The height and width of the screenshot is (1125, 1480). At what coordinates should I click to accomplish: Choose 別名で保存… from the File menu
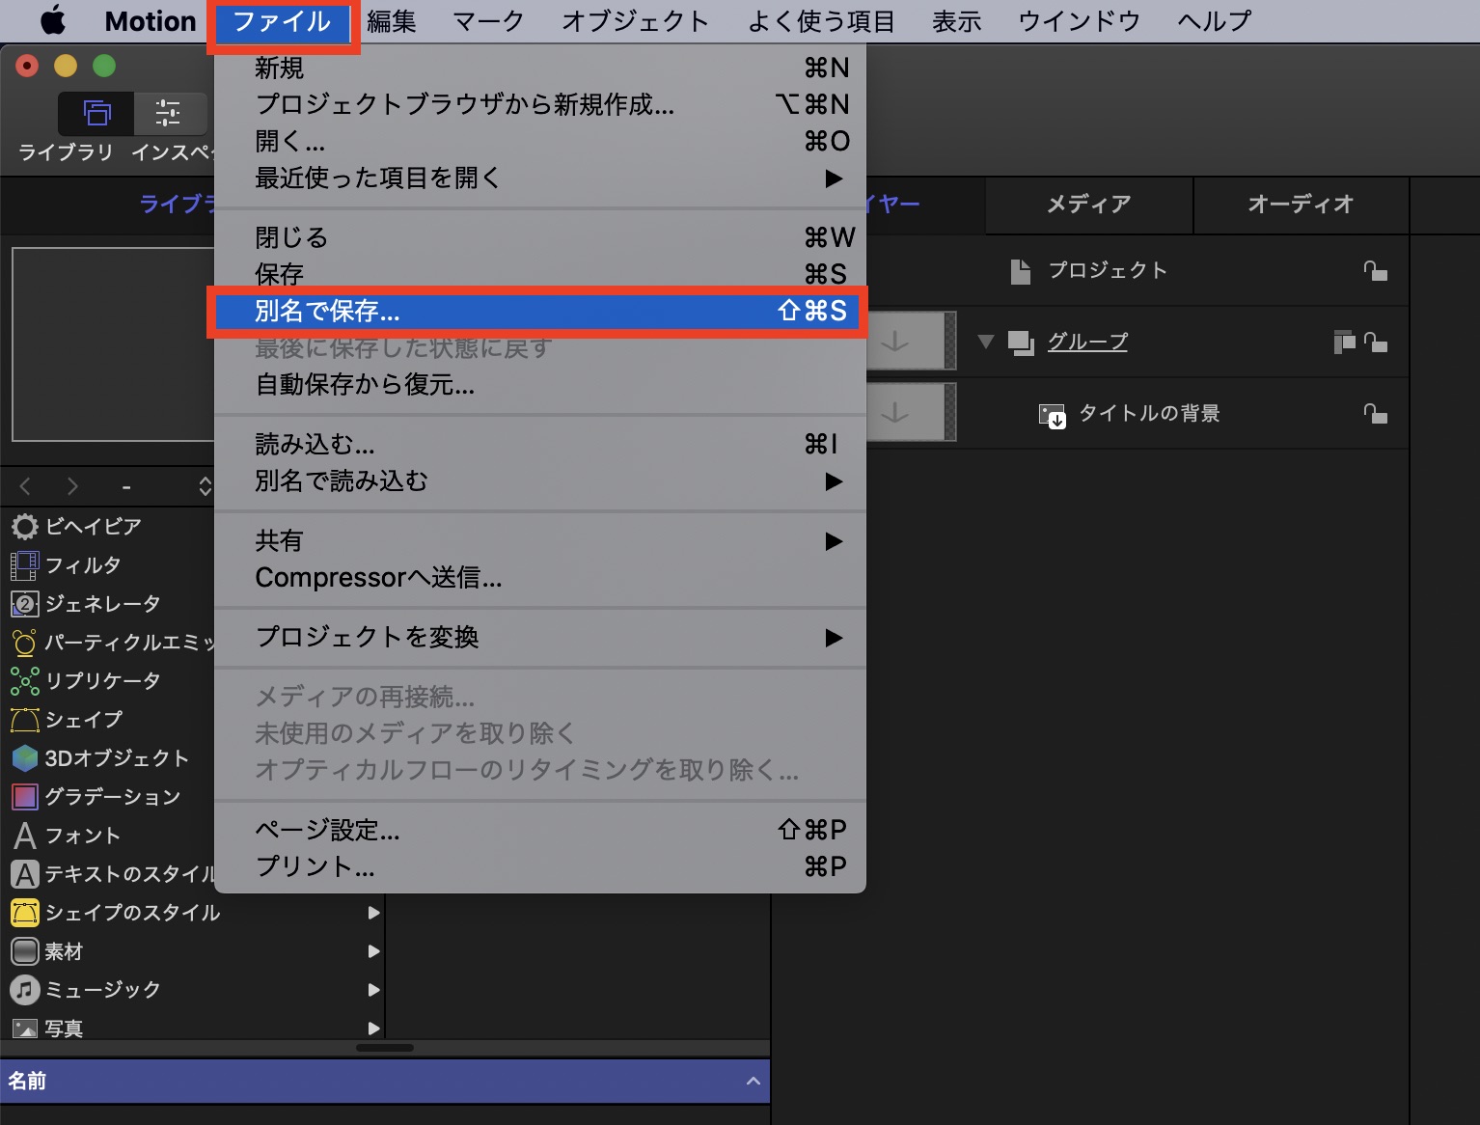pos(540,311)
